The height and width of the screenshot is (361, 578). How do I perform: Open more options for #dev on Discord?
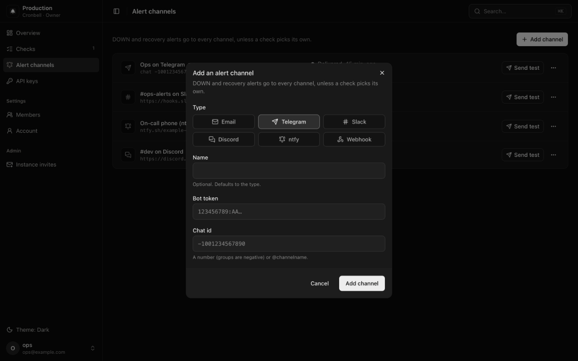point(553,155)
